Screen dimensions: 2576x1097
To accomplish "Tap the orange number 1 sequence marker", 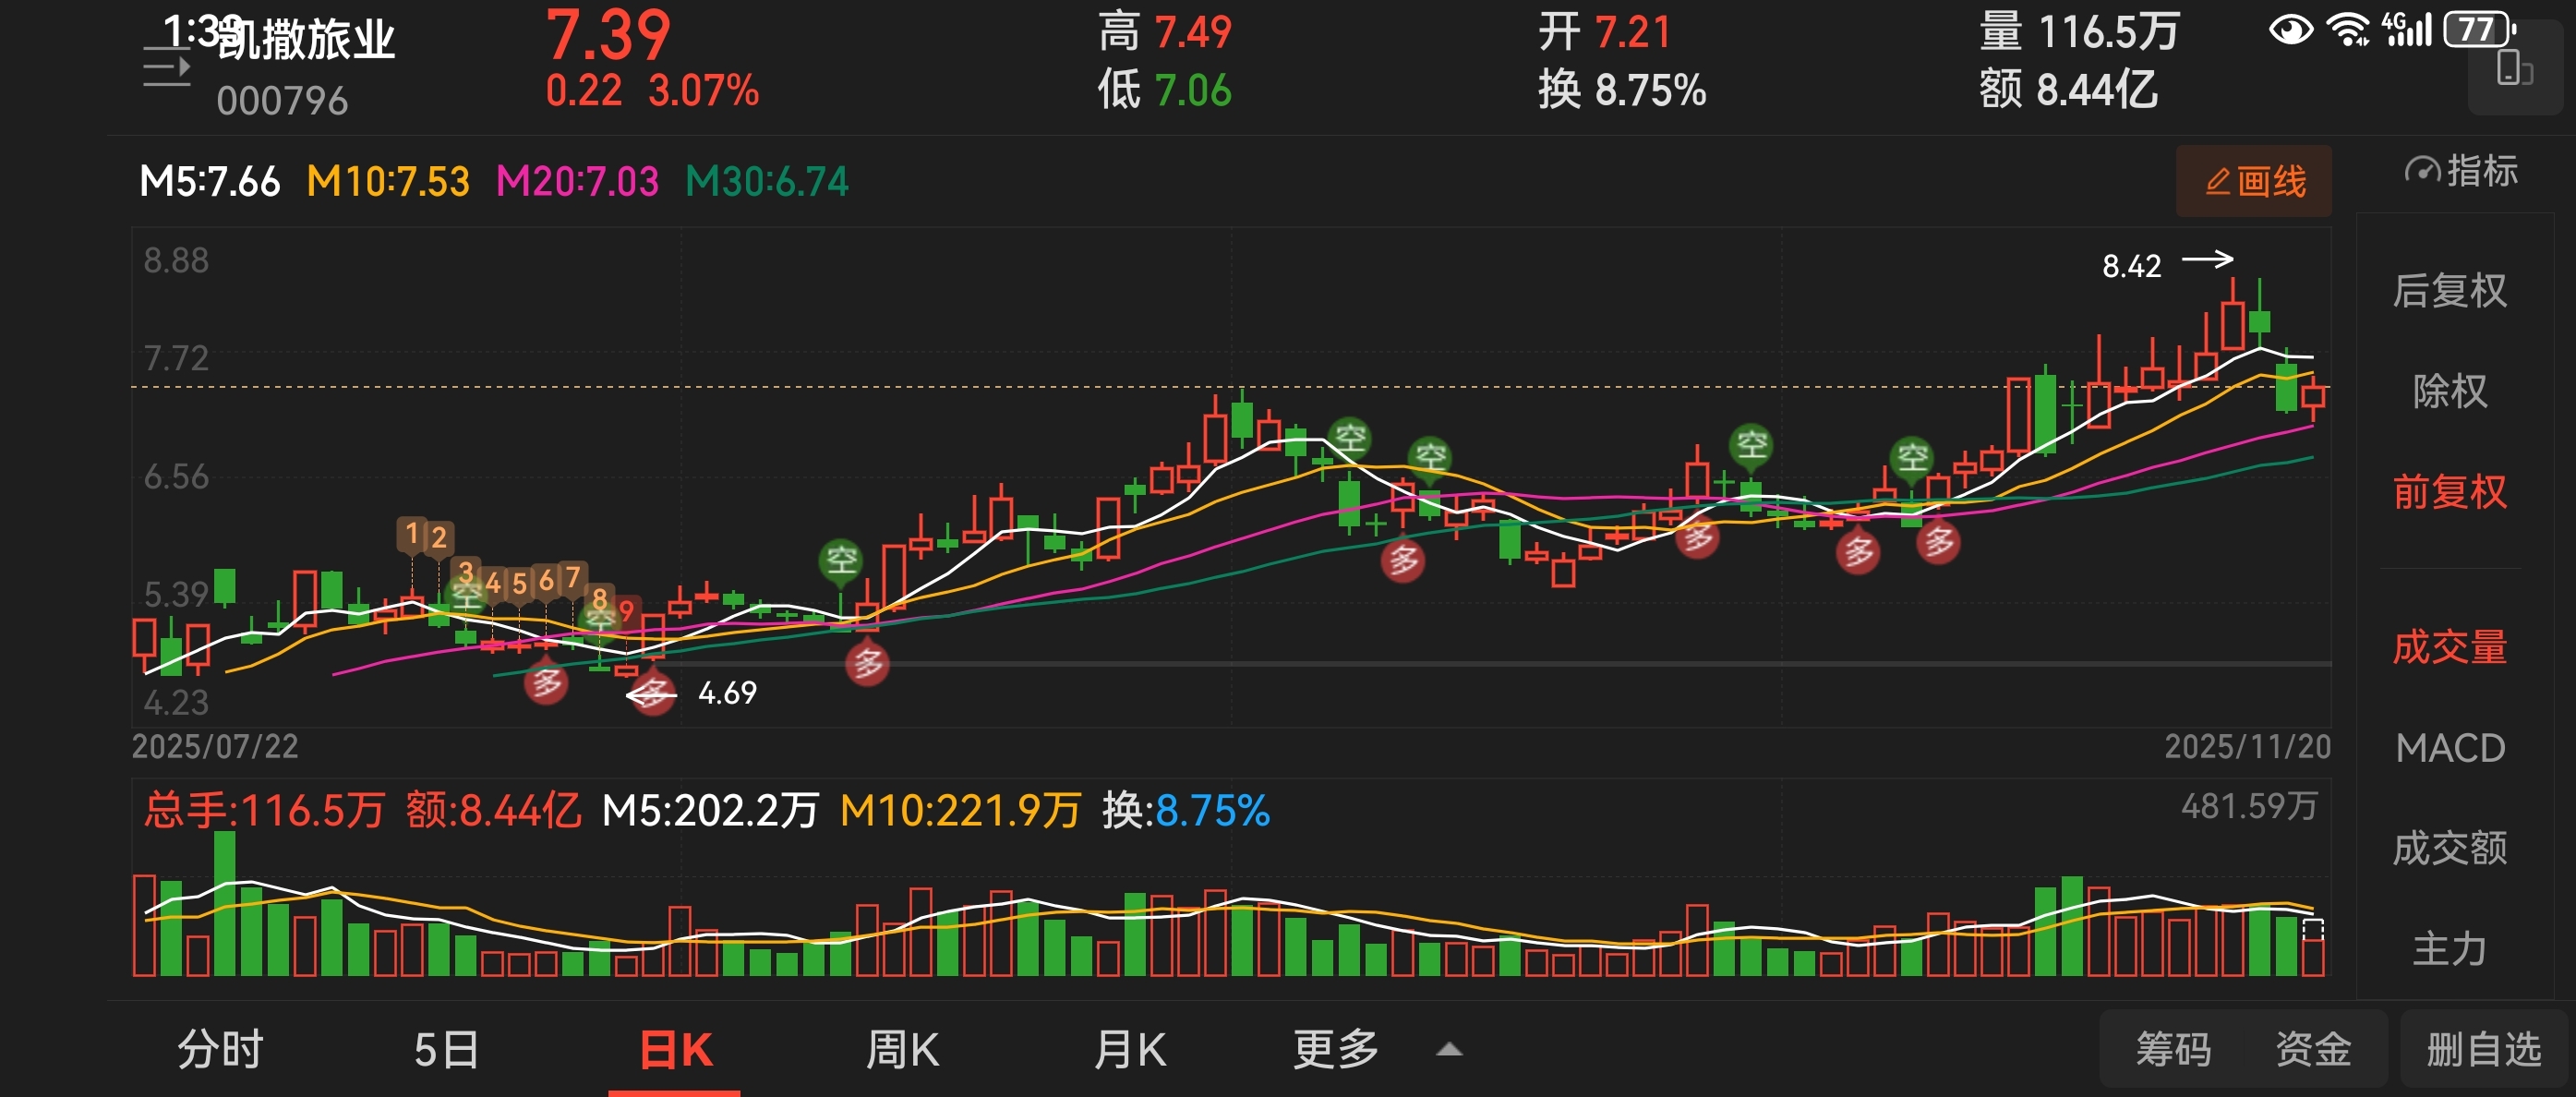I will click(411, 534).
